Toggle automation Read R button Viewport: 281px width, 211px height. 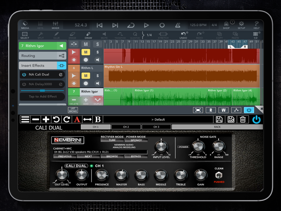coord(211,110)
